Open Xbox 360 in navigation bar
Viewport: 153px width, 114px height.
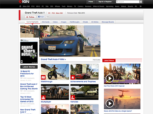[26, 6]
